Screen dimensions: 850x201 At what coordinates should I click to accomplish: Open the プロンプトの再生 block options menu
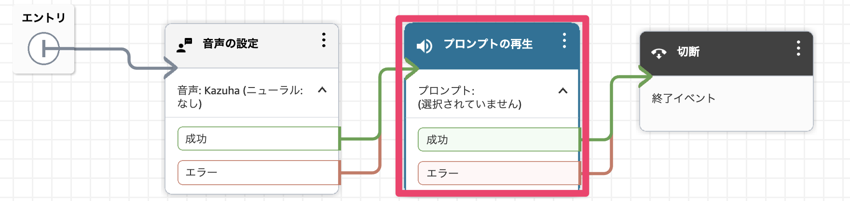[564, 41]
